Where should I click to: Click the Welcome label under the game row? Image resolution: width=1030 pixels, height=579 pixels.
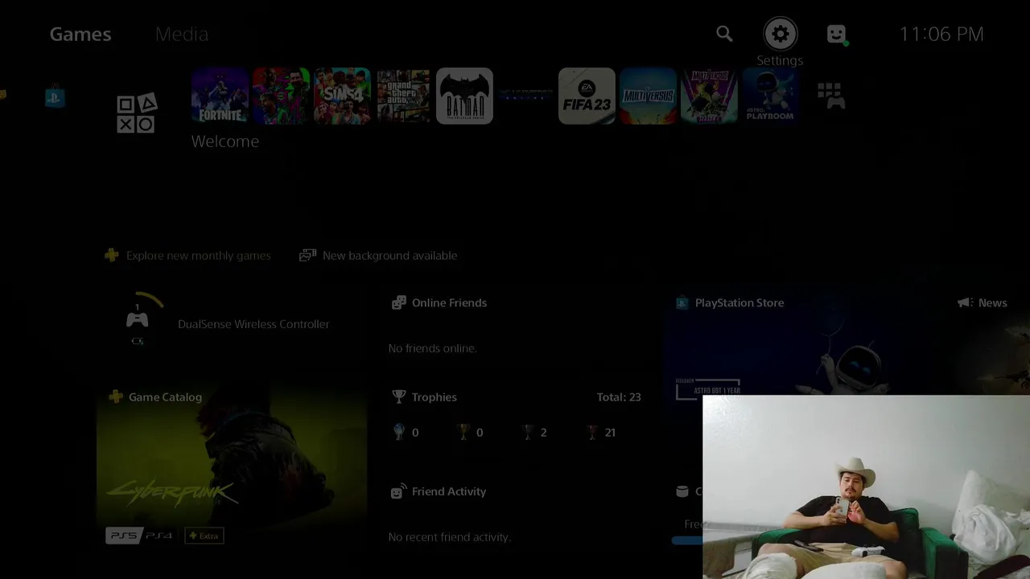pyautogui.click(x=225, y=141)
